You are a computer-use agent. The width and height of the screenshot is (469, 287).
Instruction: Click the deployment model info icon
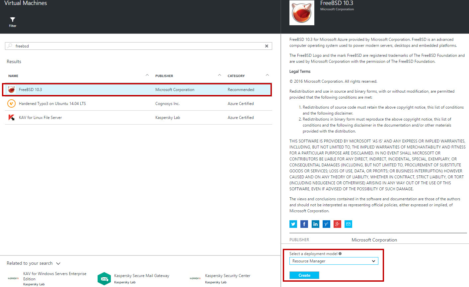point(340,254)
